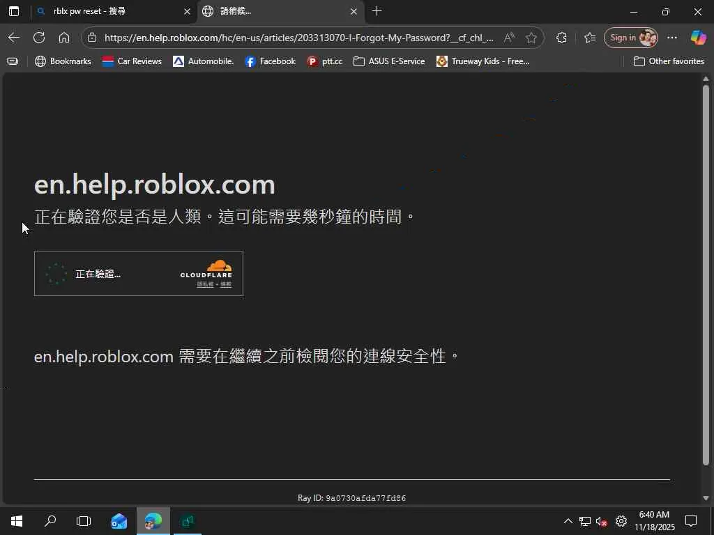Image resolution: width=714 pixels, height=535 pixels.
Task: Go to the browser home page
Action: click(64, 38)
